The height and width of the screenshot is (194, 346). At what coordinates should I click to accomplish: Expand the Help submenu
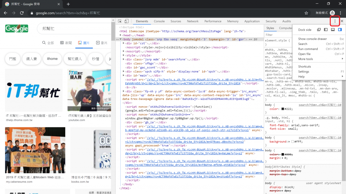pos(319,77)
